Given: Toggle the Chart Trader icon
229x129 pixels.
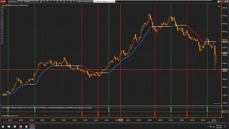Looking at the screenshot, I should [x=61, y=1].
